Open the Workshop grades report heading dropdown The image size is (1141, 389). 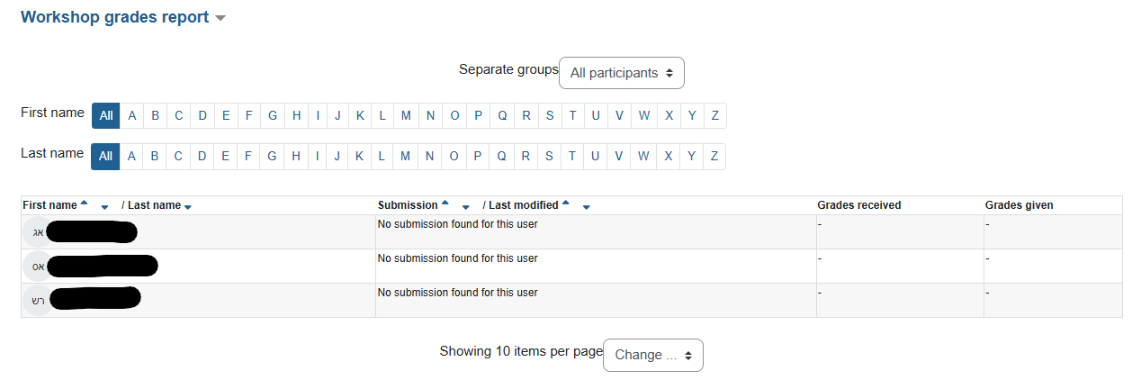(x=220, y=18)
